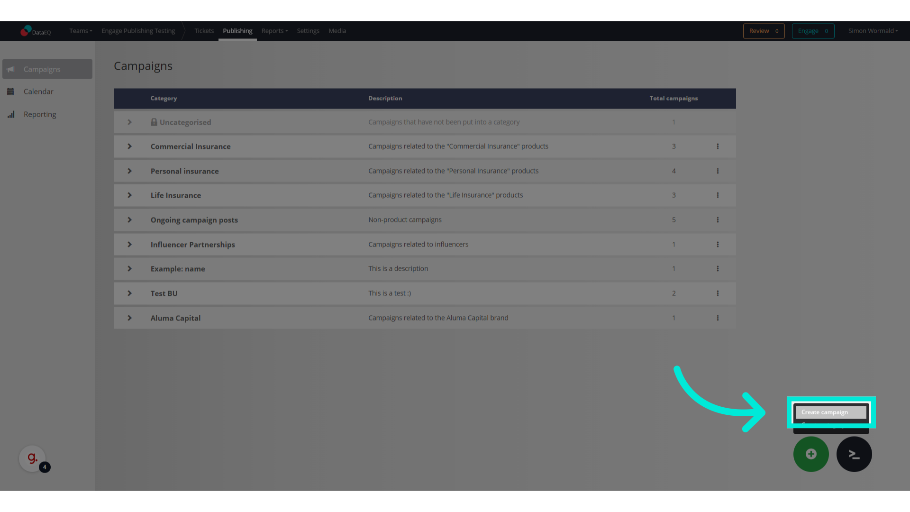This screenshot has width=910, height=512.
Task: Open three-dot menu for Aluma Capital row
Action: coord(718,318)
